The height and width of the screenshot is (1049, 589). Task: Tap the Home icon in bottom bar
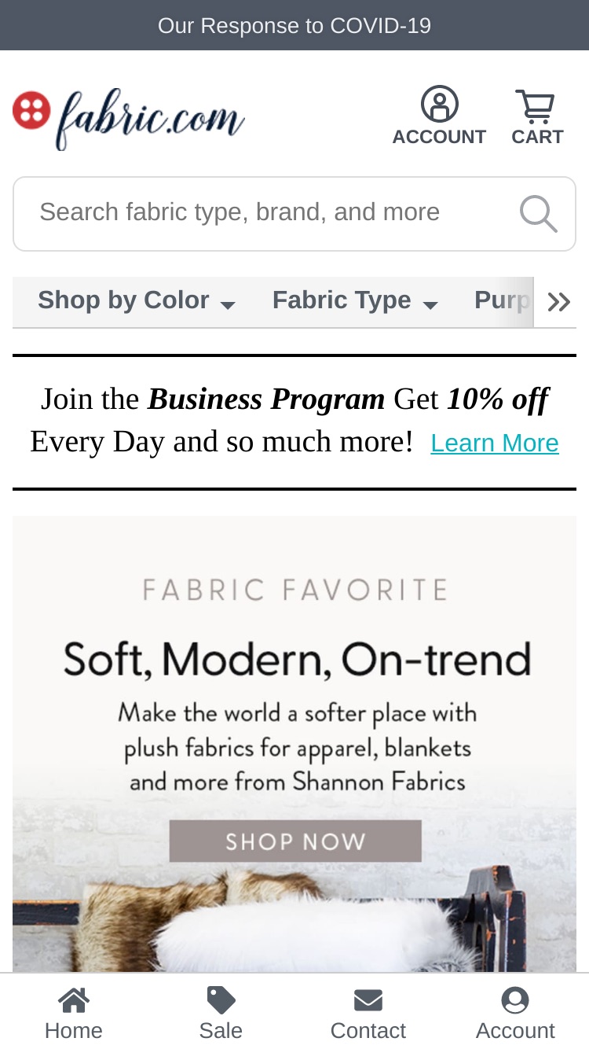click(74, 1000)
